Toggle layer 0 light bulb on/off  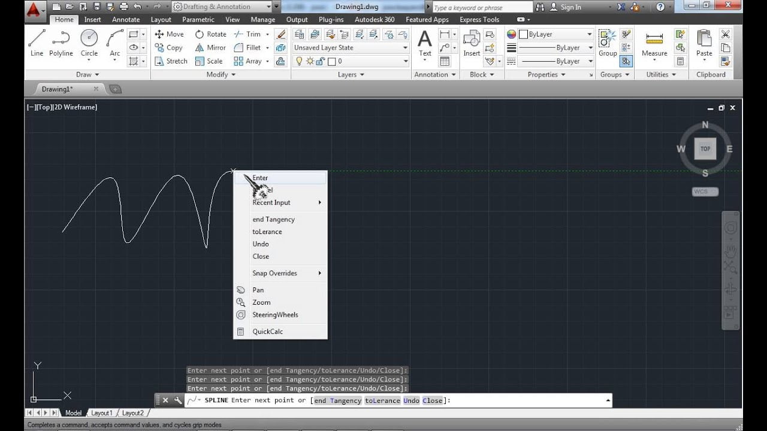(300, 61)
